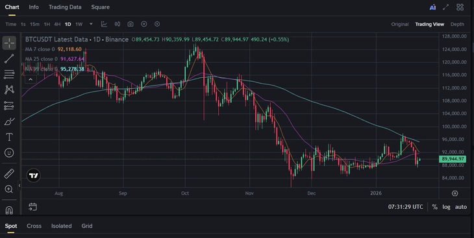Screen dimensions: 474x238
Task: Select the ruler measure tool
Action: tap(9, 173)
